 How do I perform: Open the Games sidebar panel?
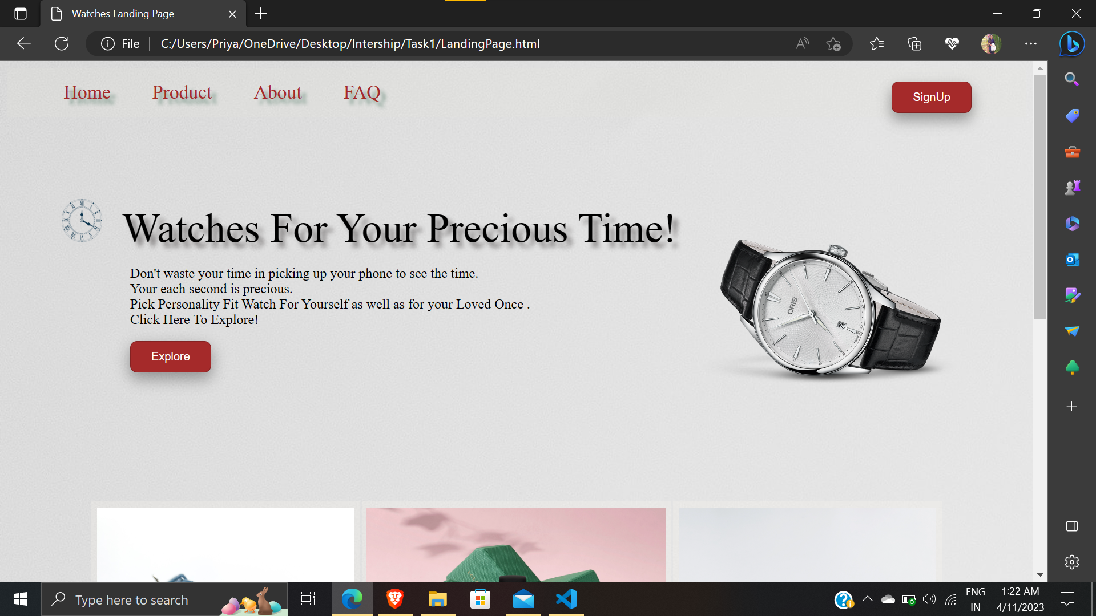(x=1072, y=187)
